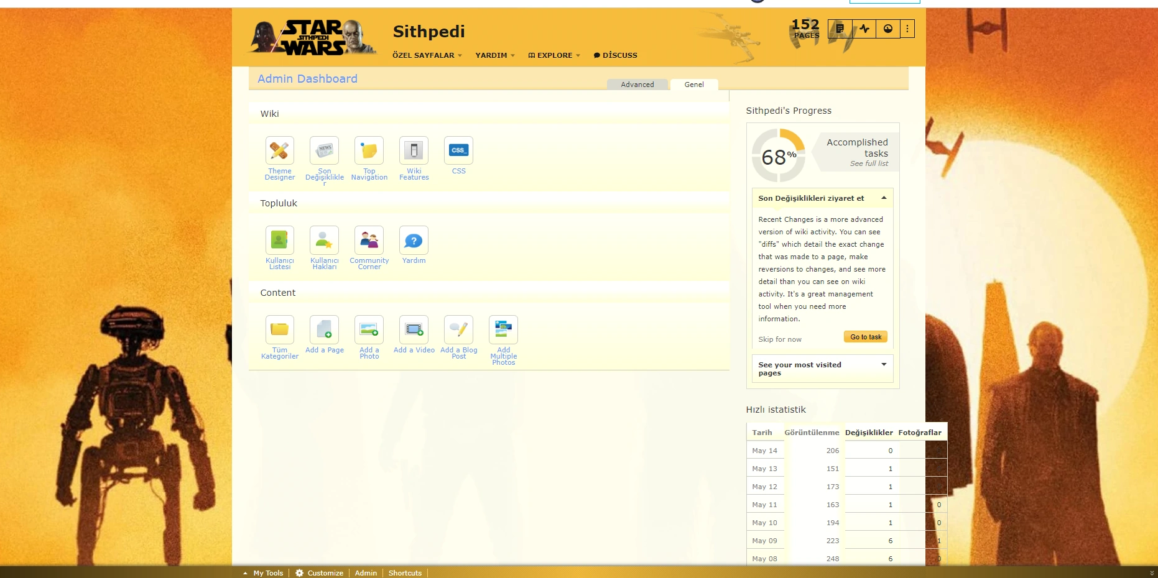This screenshot has width=1158, height=578.
Task: Open the CSS editor icon
Action: click(x=458, y=150)
